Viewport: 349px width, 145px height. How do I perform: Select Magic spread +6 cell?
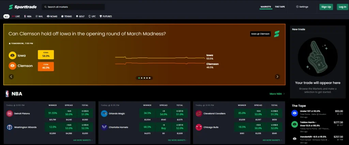pos(163,113)
